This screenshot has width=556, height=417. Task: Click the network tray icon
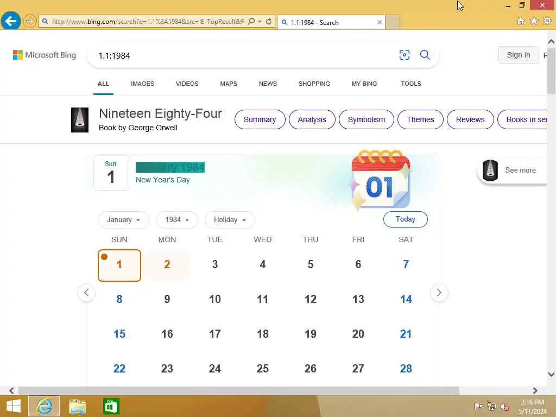(491, 406)
